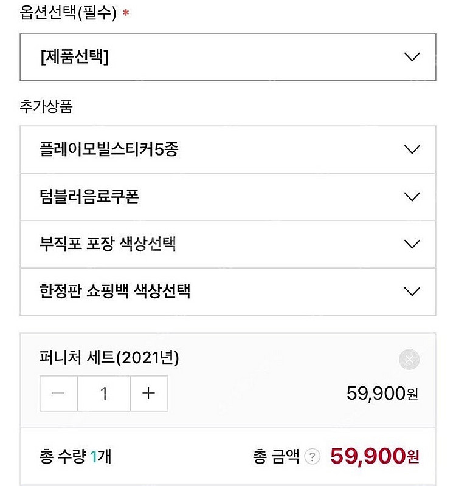Viewport: 456px width, 486px height.
Task: Click the arrow icon on the 한정판 쇼핑백 row
Action: pos(412,292)
